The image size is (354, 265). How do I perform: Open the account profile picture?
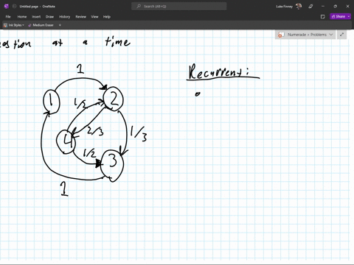pyautogui.click(x=299, y=6)
